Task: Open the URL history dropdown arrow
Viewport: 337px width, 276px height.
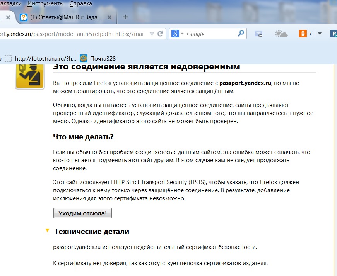Action: [152, 34]
